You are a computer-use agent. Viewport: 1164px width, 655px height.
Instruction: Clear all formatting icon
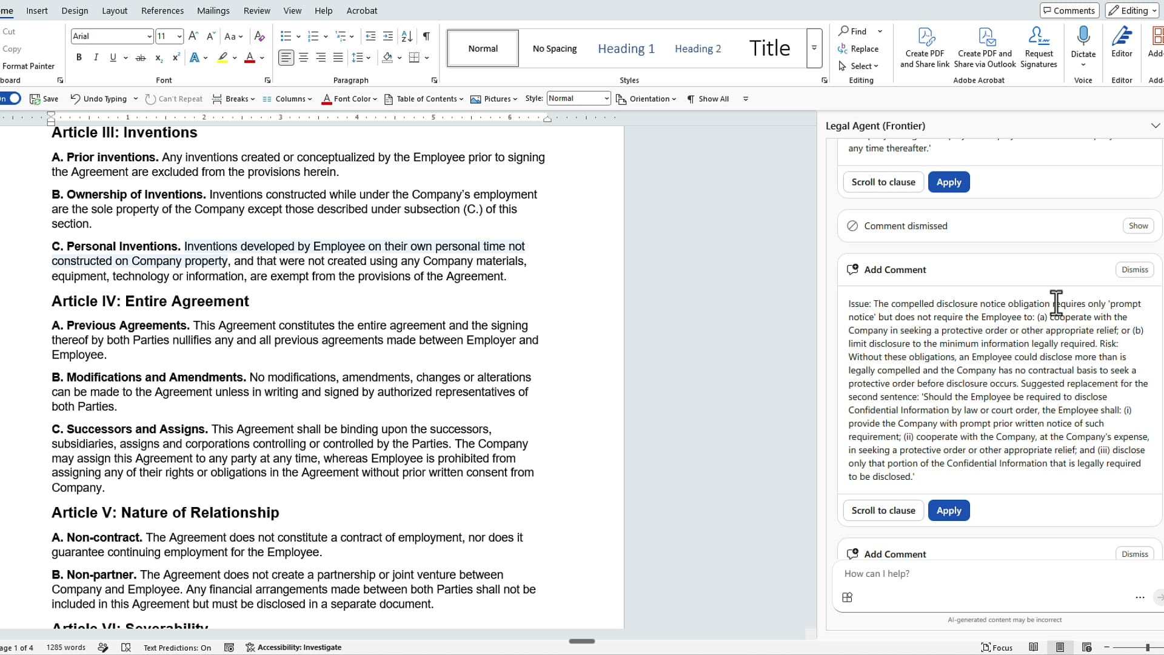(x=259, y=36)
